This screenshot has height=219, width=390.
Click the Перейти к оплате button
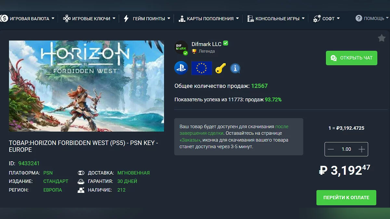point(346,198)
